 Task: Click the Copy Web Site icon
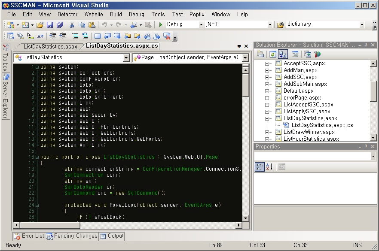[308, 54]
